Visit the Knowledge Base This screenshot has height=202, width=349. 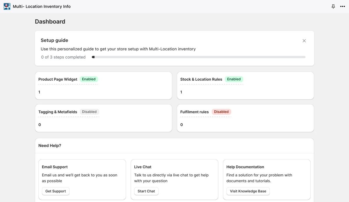point(248,191)
